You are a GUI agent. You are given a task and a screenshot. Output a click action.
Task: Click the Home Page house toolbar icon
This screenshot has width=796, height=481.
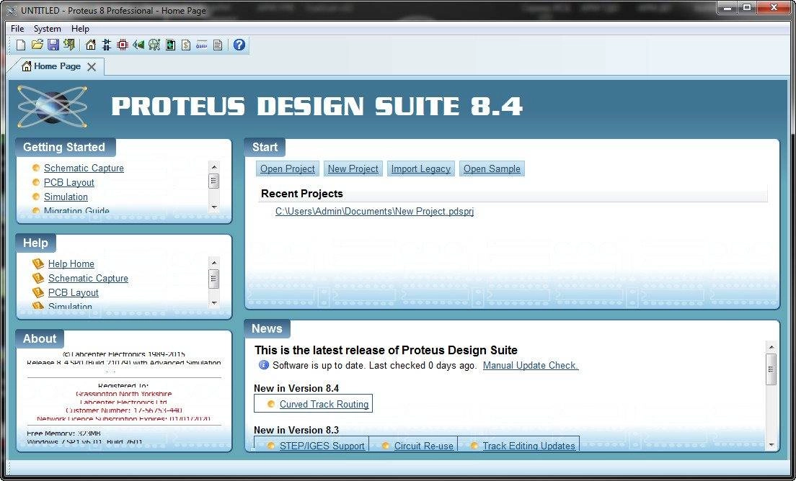[90, 45]
